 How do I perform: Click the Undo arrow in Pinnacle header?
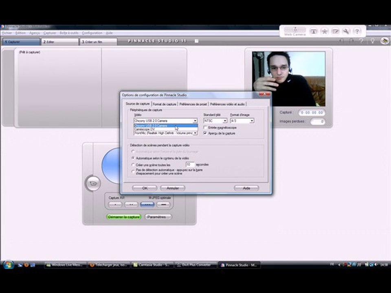(342, 41)
